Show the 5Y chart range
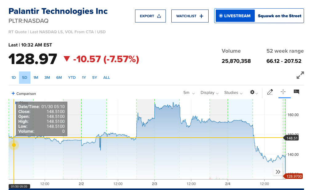 tap(94, 78)
